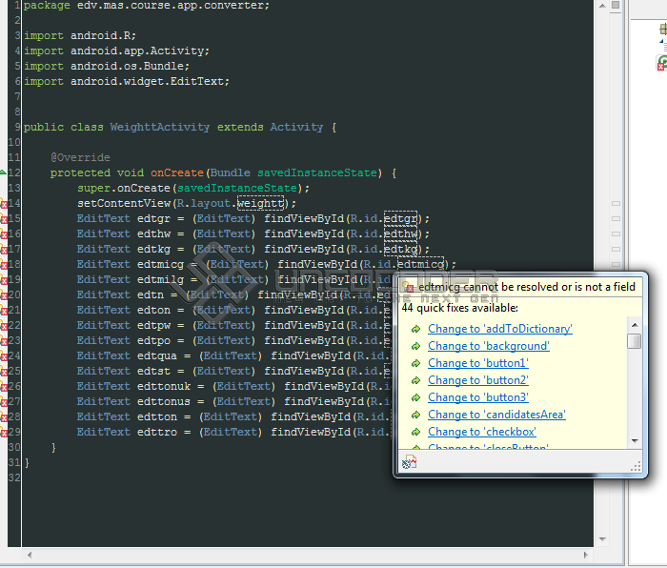Viewport: 667px width, 568px height.
Task: Click the error marker on line 27
Action: (4, 402)
